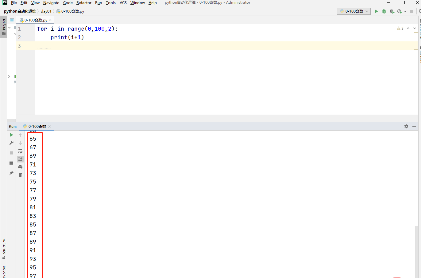Run with coverage shield icon
The image size is (421, 278).
[x=392, y=11]
